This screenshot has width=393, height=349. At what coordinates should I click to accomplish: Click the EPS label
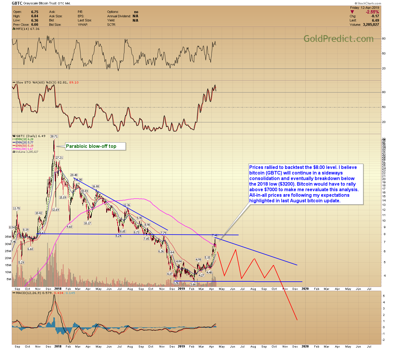tap(81, 16)
